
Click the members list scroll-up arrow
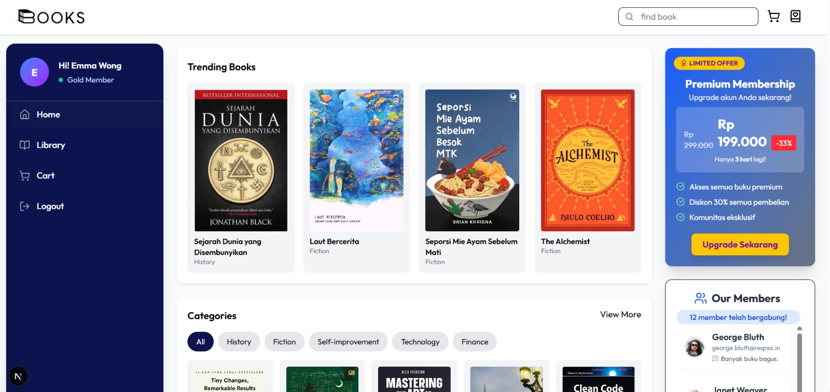coord(799,329)
